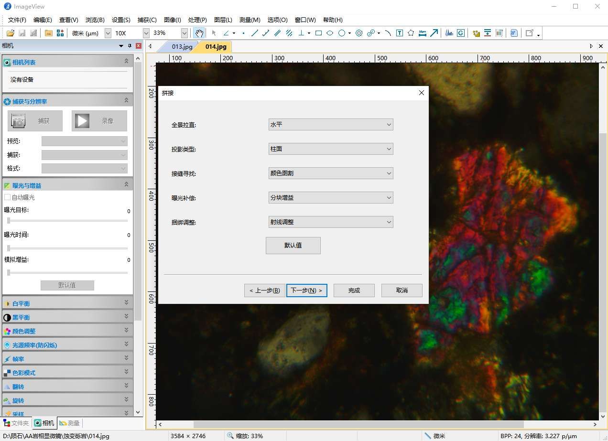This screenshot has width=608, height=441.
Task: Select the ellipse measurement tool
Action: [330, 33]
